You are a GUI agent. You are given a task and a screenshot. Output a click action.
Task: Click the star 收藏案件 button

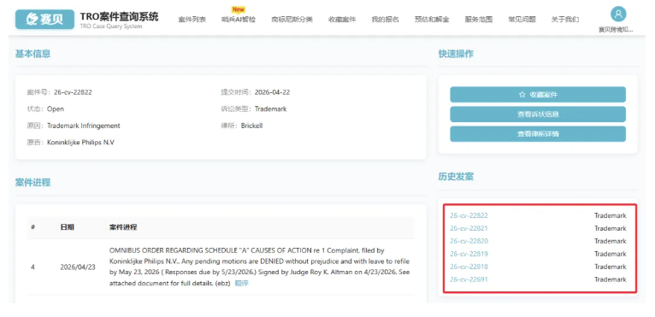point(538,95)
